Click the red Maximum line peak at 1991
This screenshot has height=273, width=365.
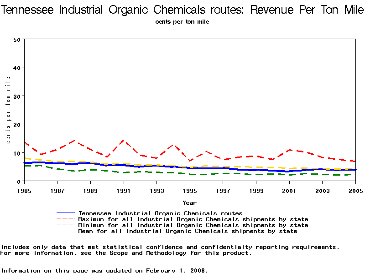coord(123,141)
